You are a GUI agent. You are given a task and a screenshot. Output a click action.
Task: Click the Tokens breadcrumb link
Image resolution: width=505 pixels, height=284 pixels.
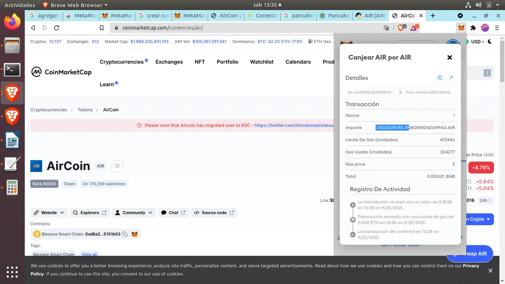point(85,110)
